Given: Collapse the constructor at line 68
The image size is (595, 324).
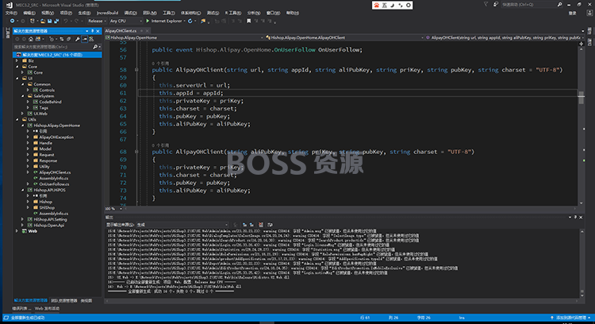Looking at the screenshot, I should 136,152.
